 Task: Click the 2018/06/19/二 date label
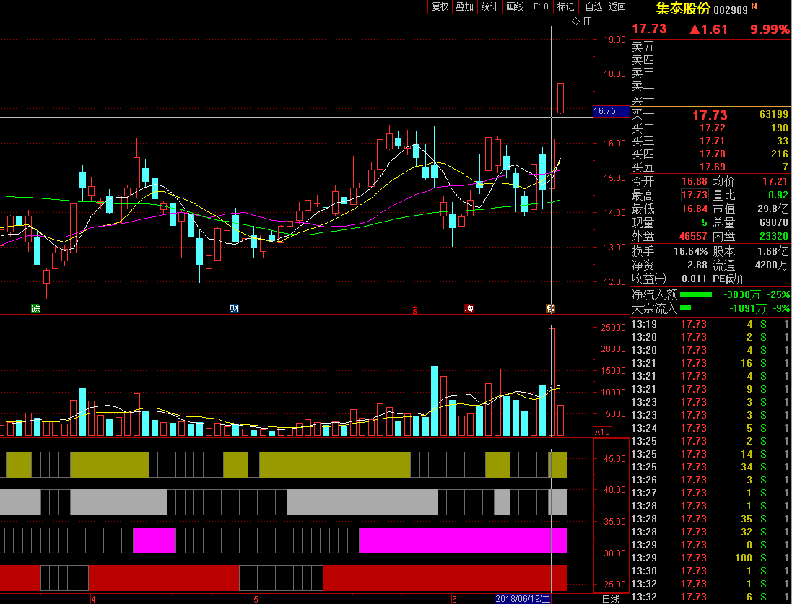pyautogui.click(x=523, y=599)
